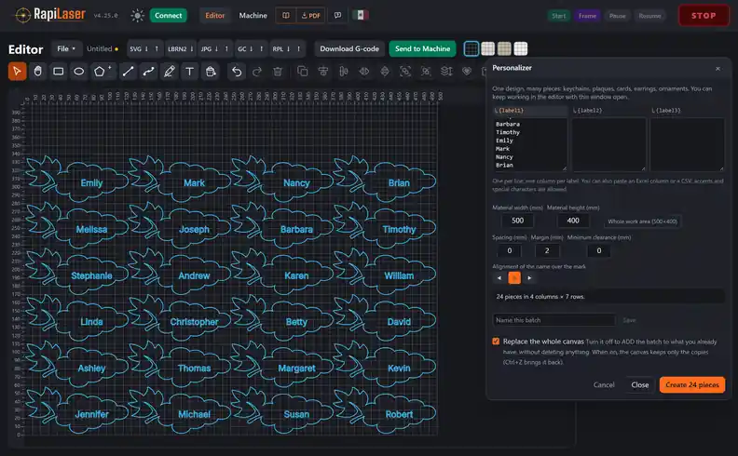Align name center over the mark
Viewport: 738px width, 456px height.
point(514,278)
